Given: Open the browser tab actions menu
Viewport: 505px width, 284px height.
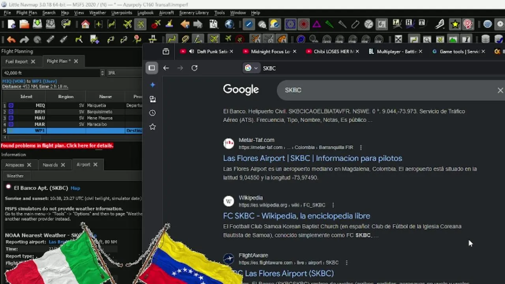Looking at the screenshot, I should tap(166, 51).
